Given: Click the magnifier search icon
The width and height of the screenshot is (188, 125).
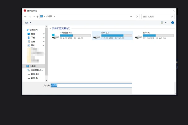Looking at the screenshot, I should (172, 17).
